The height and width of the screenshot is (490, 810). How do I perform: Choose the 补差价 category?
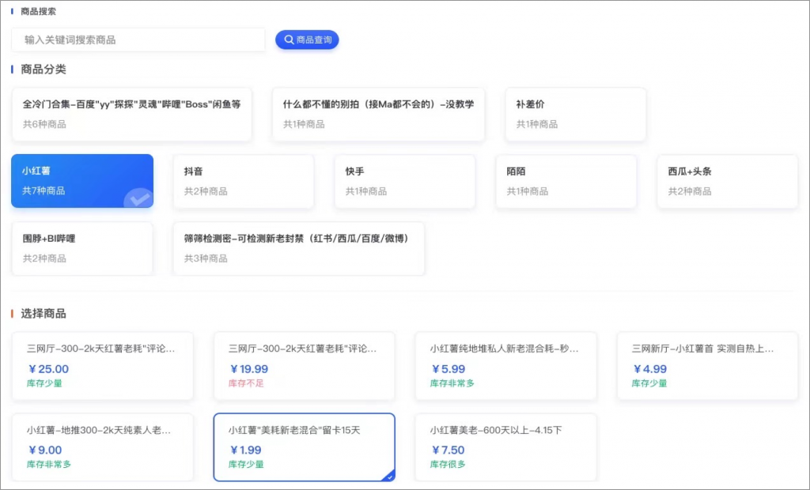click(x=575, y=114)
